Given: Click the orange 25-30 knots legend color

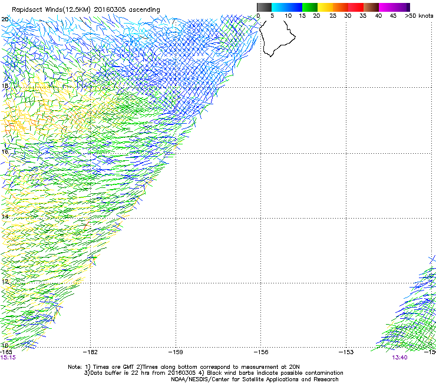Looking at the screenshot, I should [341, 7].
